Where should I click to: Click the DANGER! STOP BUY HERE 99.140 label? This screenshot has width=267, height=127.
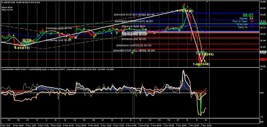pyautogui.click(x=134, y=15)
